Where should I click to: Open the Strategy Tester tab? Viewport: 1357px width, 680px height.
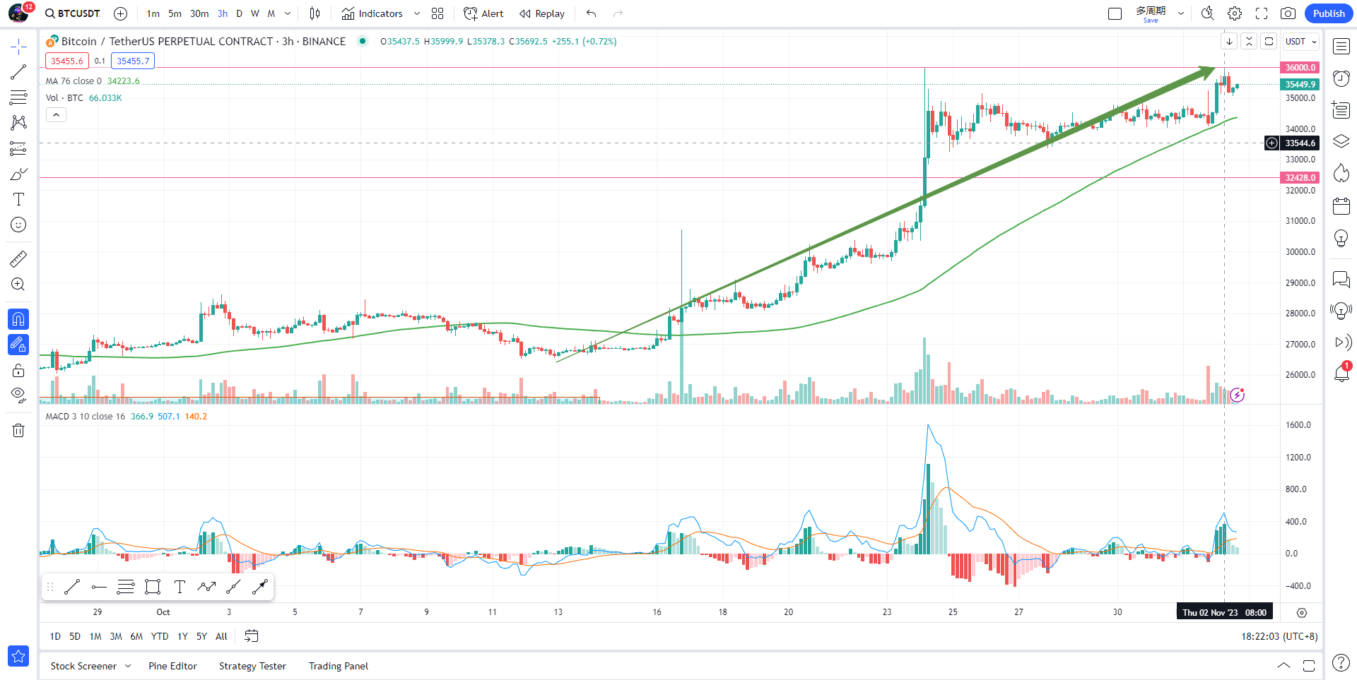[x=252, y=666]
